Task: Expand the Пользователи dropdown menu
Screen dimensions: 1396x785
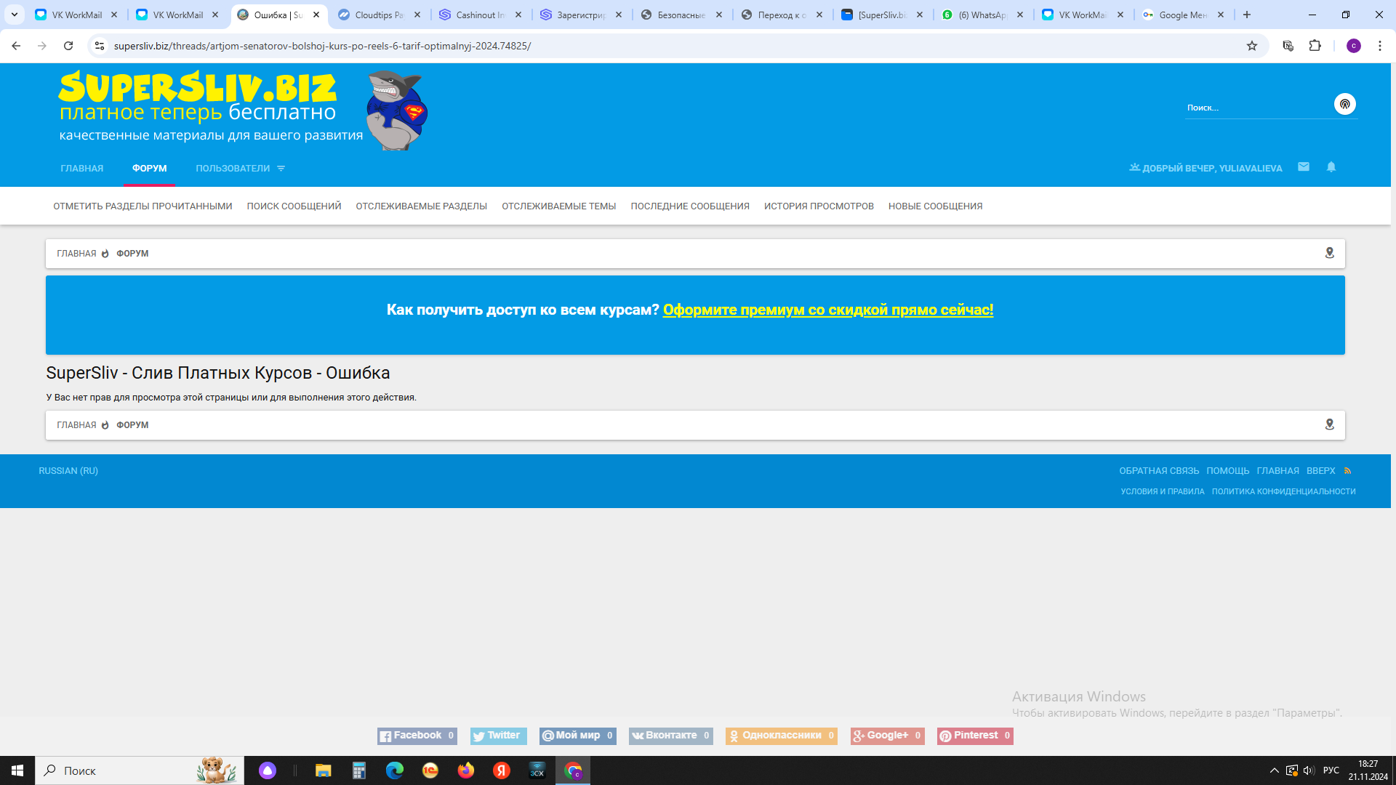Action: [240, 169]
